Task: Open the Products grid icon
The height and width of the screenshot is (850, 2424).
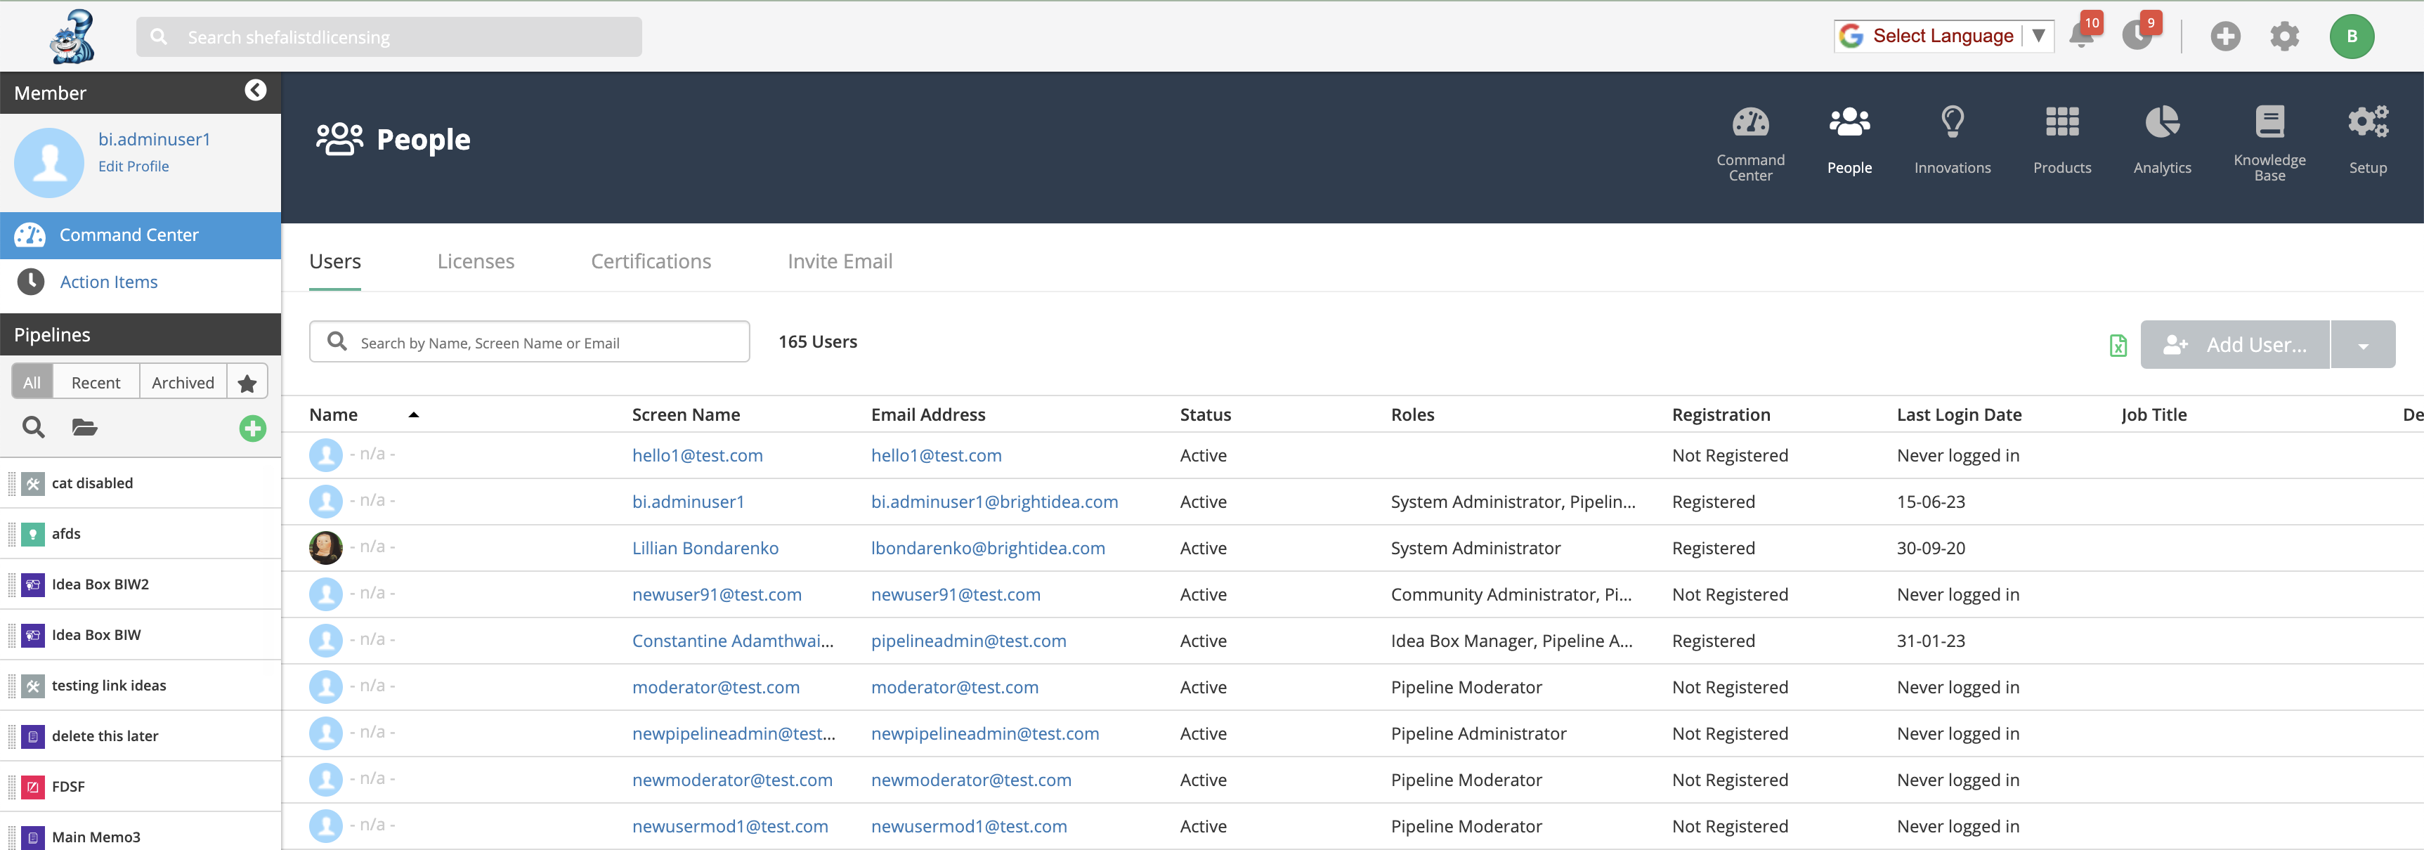Action: coord(2061,122)
